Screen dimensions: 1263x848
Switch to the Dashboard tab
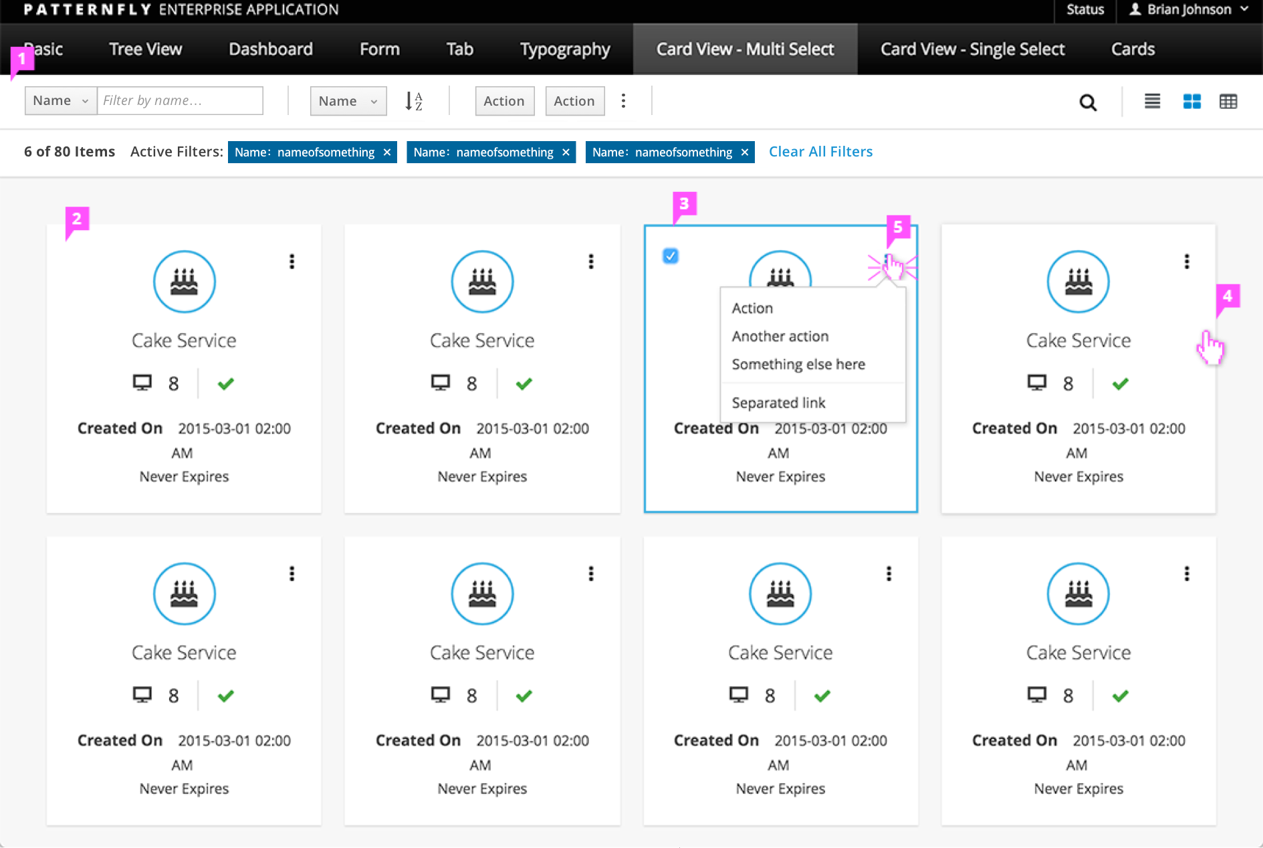[270, 49]
